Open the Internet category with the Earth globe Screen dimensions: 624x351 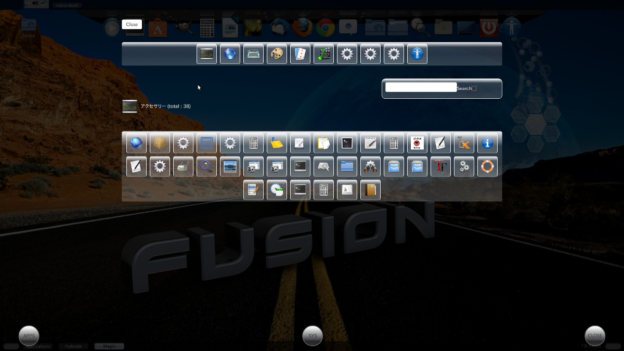point(230,54)
